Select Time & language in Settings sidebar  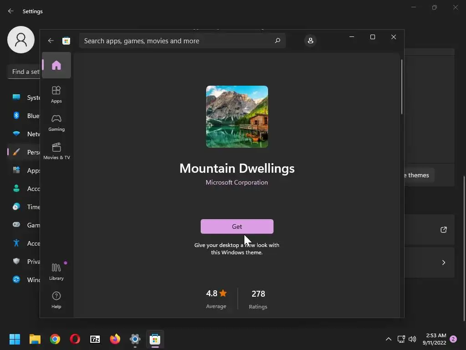click(24, 207)
